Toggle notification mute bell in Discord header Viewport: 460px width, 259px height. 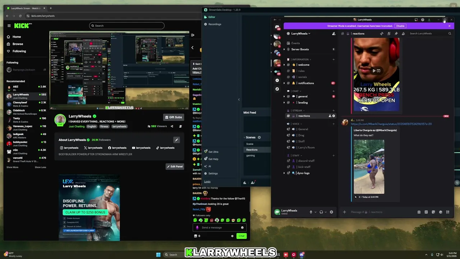[x=389, y=33]
